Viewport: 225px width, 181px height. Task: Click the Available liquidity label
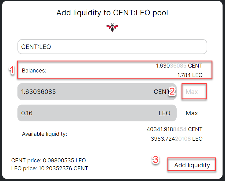pyautogui.click(x=44, y=134)
